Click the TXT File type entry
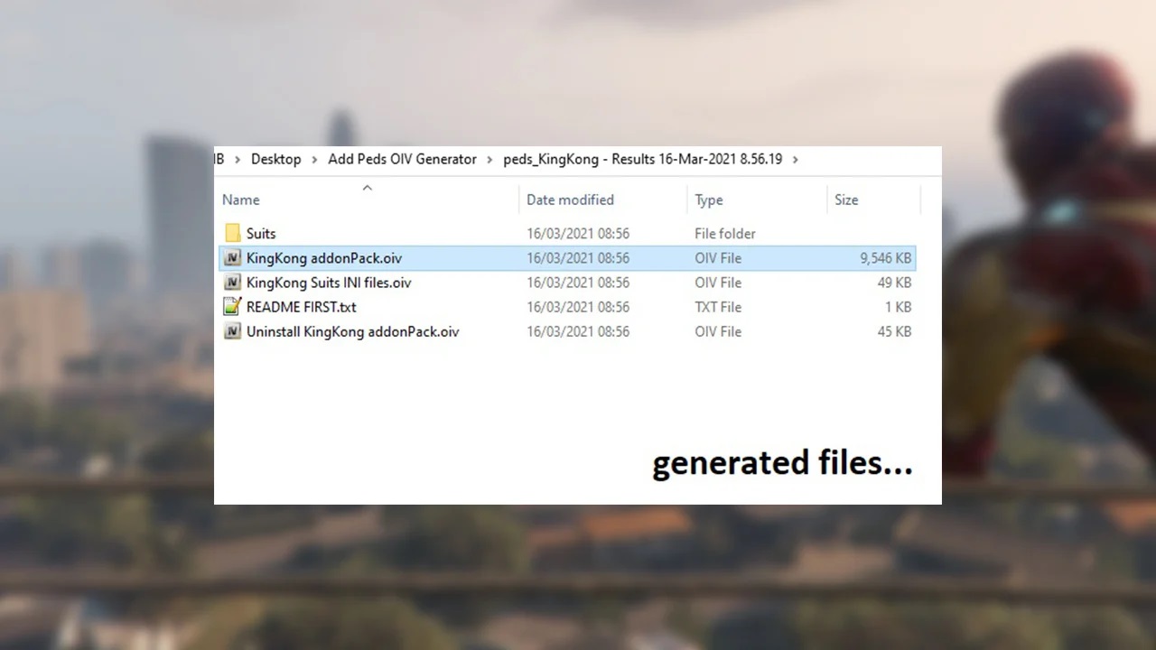The image size is (1156, 650). (x=718, y=307)
